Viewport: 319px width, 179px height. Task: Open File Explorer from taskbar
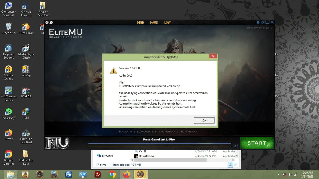tap(11, 174)
